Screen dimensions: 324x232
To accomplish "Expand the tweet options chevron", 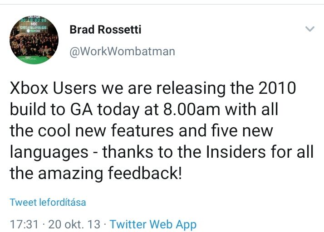I will click(310, 29).
